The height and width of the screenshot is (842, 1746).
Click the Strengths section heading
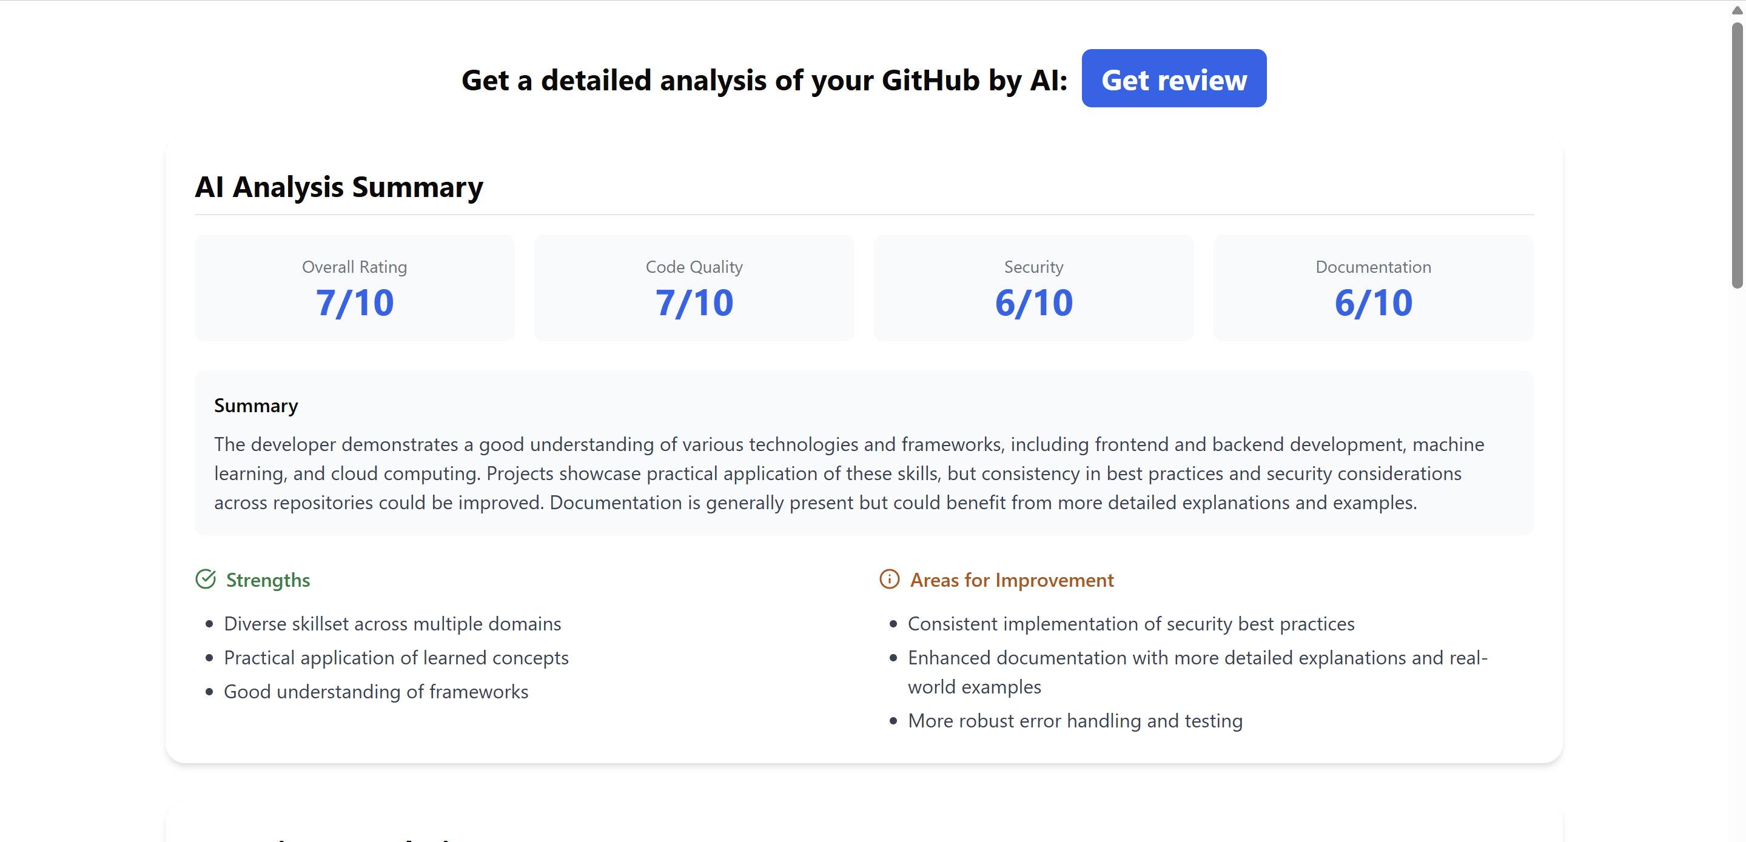click(267, 580)
